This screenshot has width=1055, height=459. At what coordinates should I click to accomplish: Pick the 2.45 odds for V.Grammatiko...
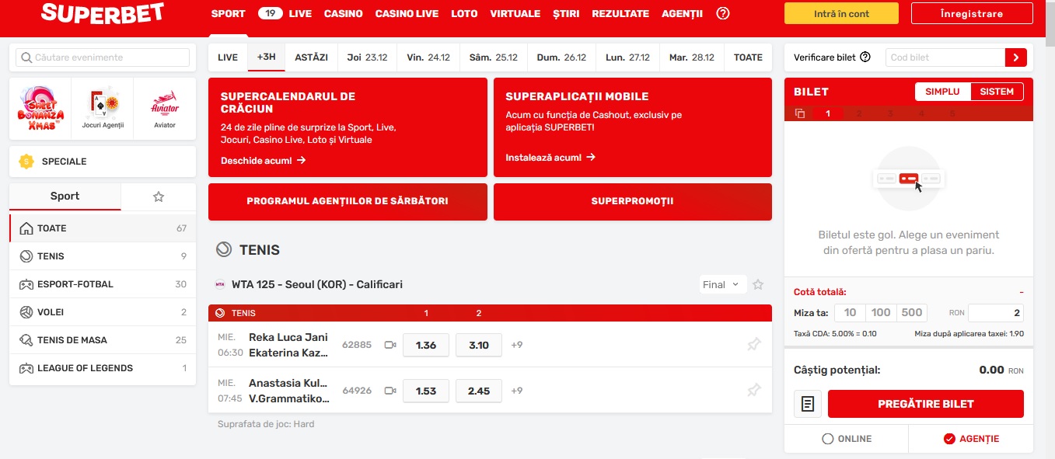[479, 391]
